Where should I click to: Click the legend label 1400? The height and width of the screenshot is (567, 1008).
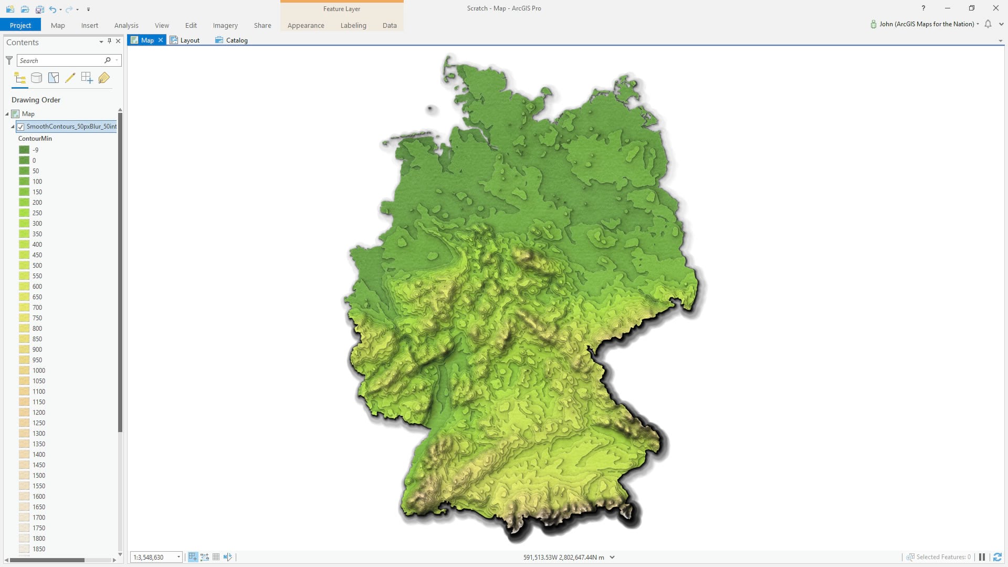pyautogui.click(x=39, y=454)
